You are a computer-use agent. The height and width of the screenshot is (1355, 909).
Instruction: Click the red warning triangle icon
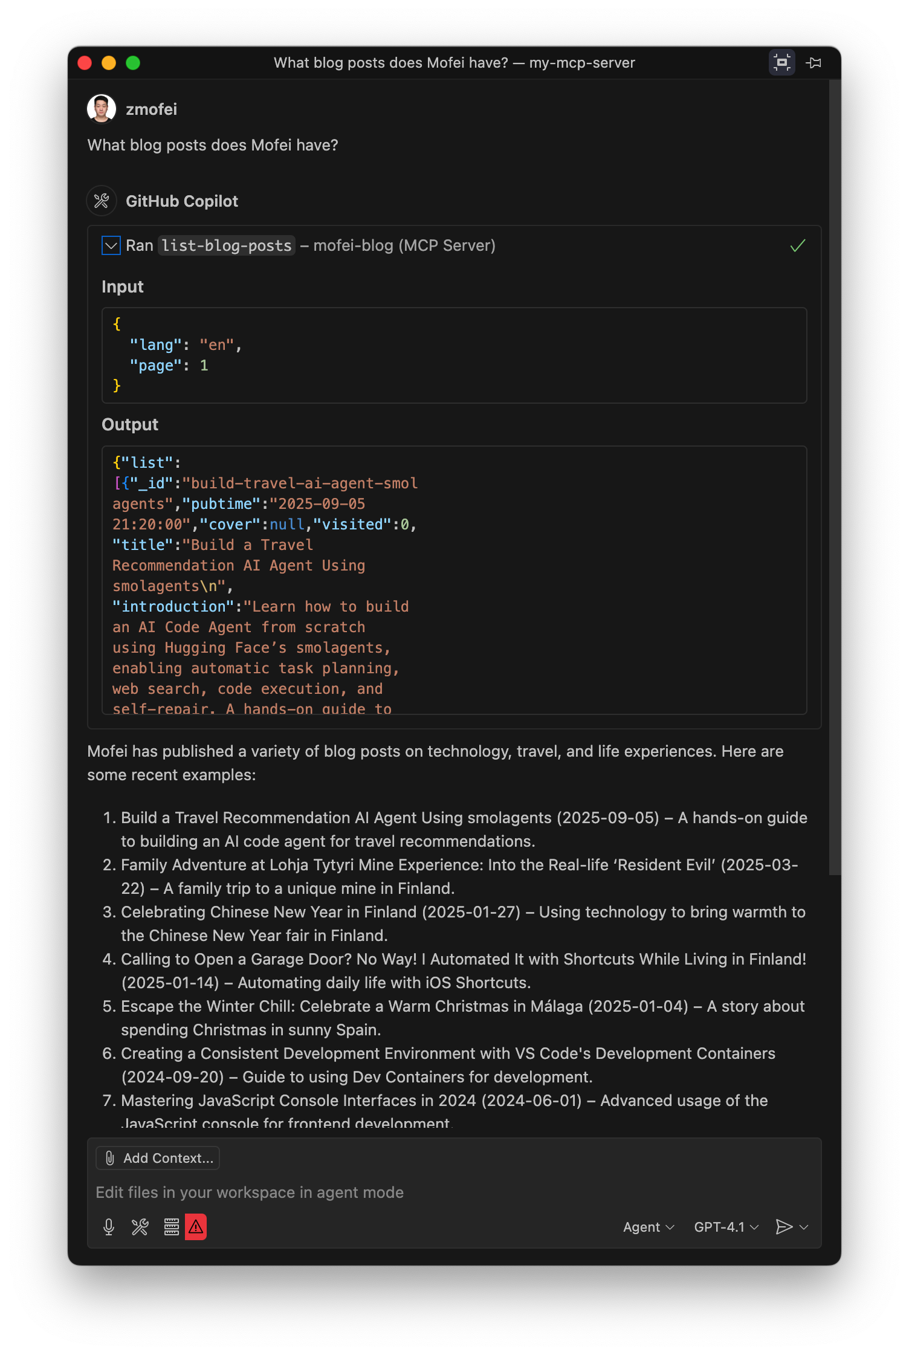tap(196, 1227)
